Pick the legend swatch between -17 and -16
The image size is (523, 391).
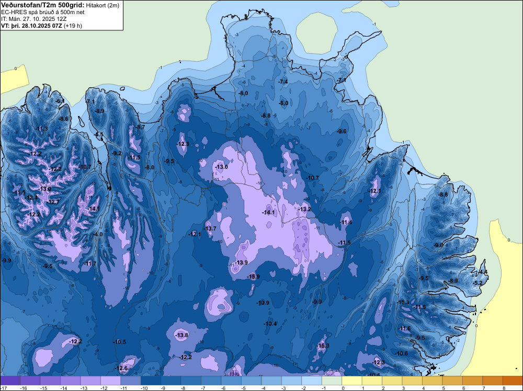10,381
